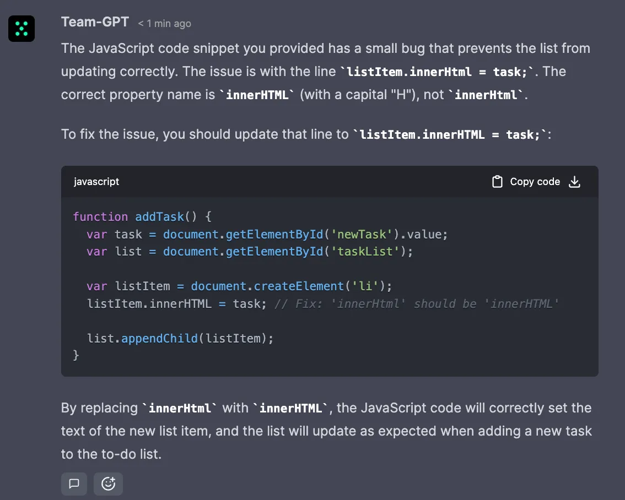Click the addTask function name in code

tap(159, 216)
